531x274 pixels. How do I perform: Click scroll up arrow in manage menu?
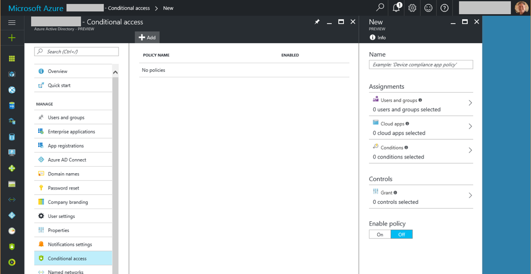pyautogui.click(x=115, y=72)
